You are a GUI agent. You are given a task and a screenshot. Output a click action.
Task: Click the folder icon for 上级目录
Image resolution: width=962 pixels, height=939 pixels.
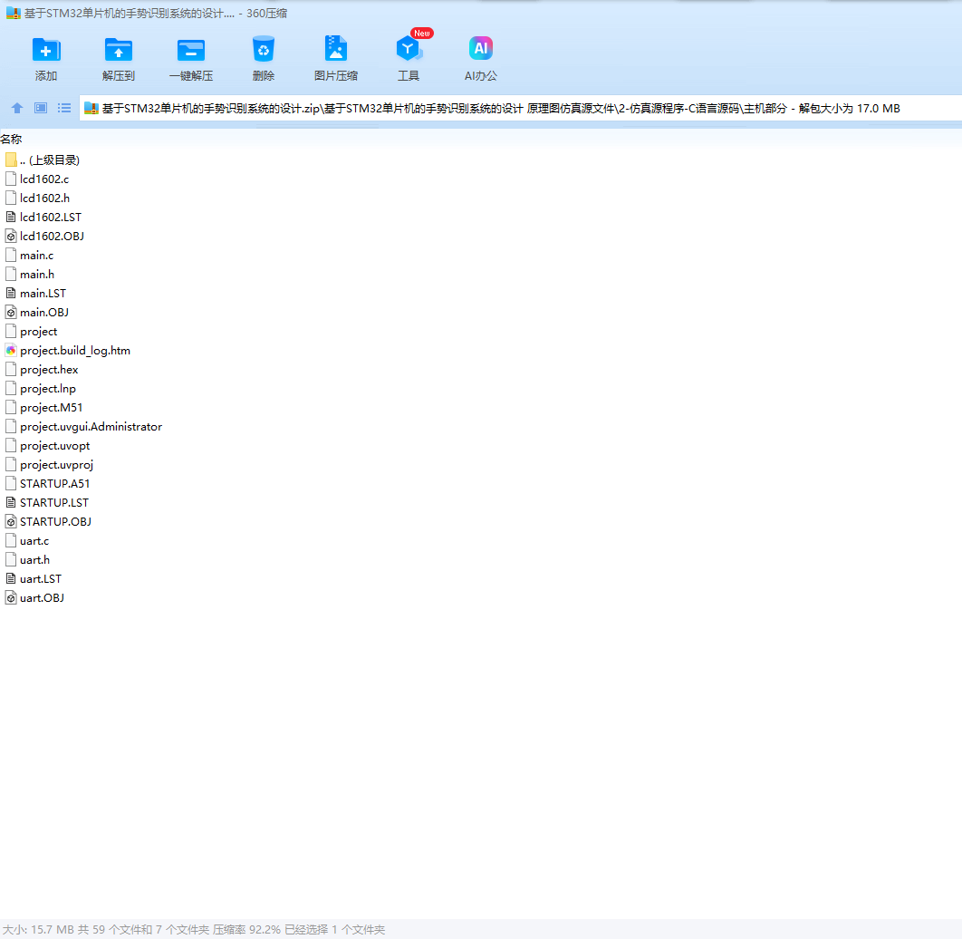tap(11, 160)
